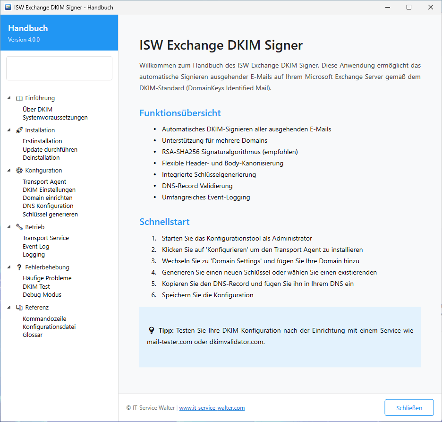The image size is (442, 422).
Task: Click the Konfiguration gear icon
Action: [19, 170]
